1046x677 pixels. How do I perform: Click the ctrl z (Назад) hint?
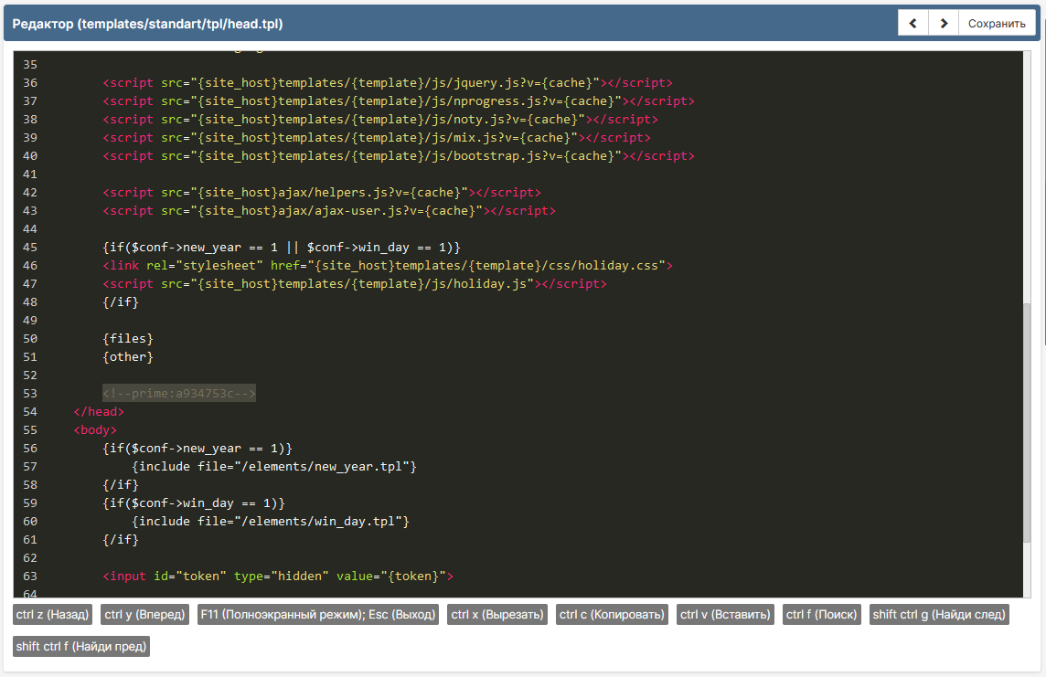click(53, 614)
